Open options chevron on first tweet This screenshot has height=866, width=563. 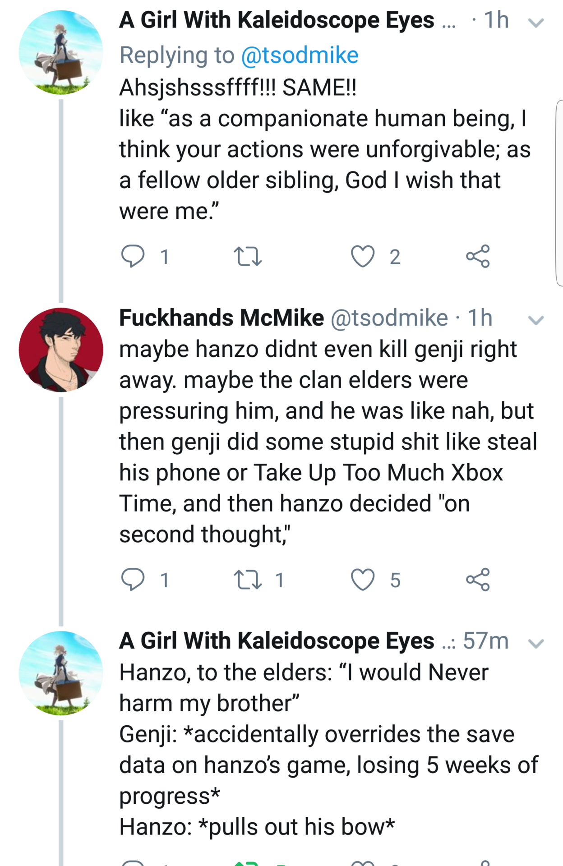point(535,23)
